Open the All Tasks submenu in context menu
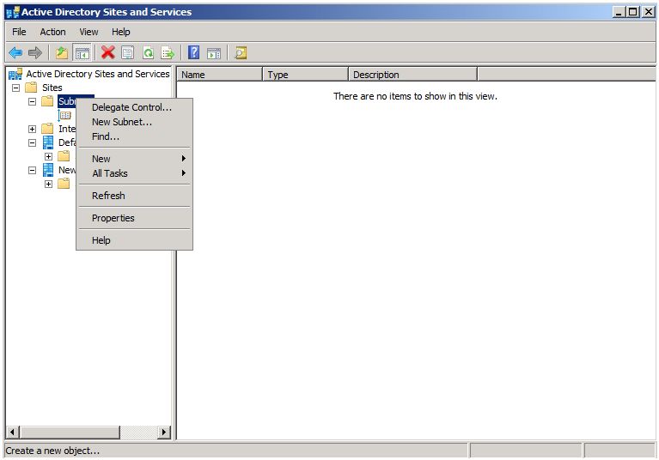The width and height of the screenshot is (659, 460). [x=135, y=173]
